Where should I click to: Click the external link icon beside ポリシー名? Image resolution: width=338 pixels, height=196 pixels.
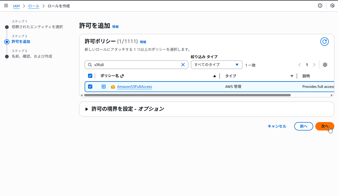[122, 76]
